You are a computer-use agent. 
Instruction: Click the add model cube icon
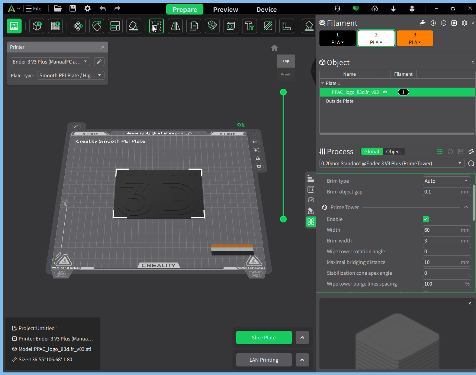pyautogui.click(x=37, y=26)
